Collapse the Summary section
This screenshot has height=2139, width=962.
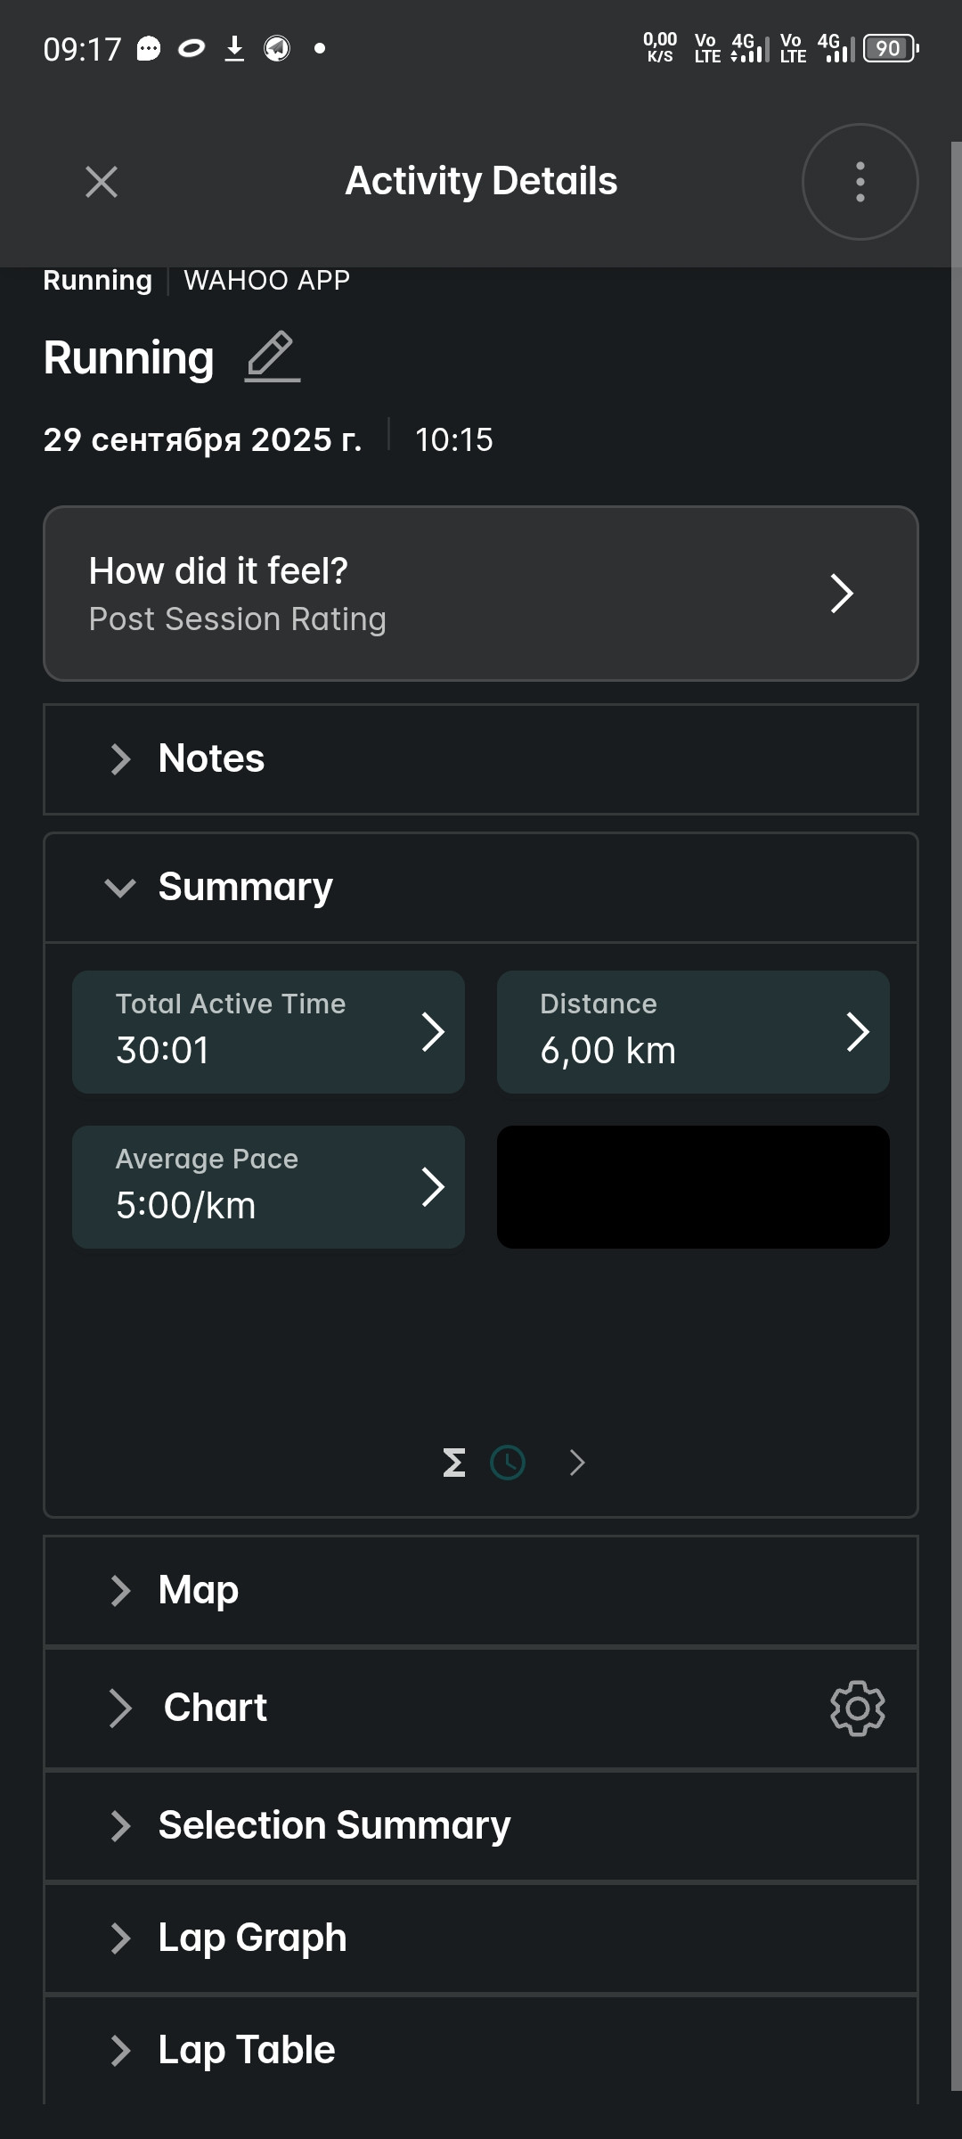(x=481, y=888)
